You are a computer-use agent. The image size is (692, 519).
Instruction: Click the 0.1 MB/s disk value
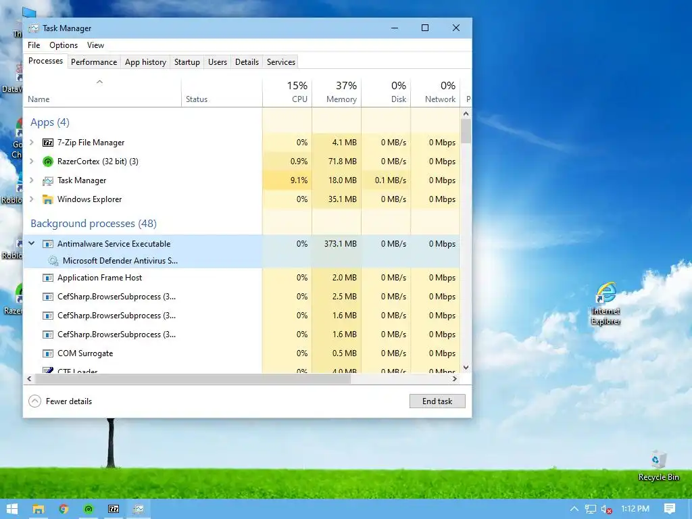pos(390,180)
